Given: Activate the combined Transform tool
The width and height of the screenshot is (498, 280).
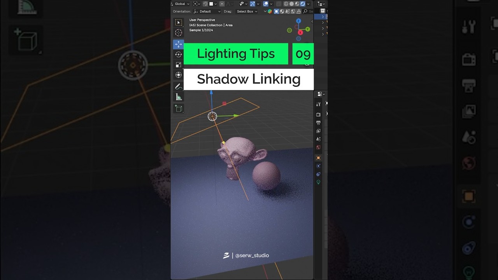Looking at the screenshot, I should click(x=178, y=75).
